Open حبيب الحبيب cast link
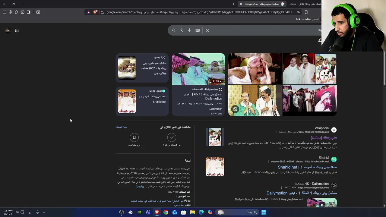The height and width of the screenshot is (217, 386). 136,201
